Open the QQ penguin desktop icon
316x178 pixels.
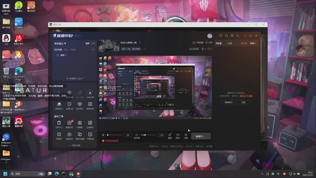pos(6,40)
